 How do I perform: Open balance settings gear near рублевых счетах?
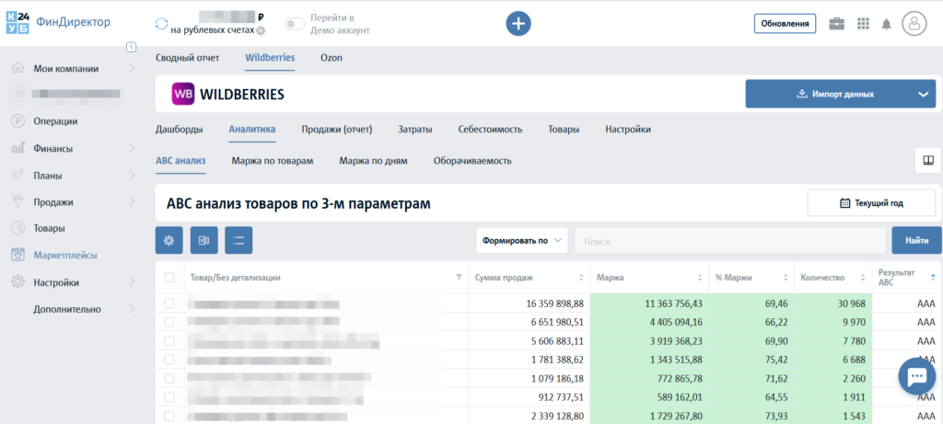click(261, 30)
